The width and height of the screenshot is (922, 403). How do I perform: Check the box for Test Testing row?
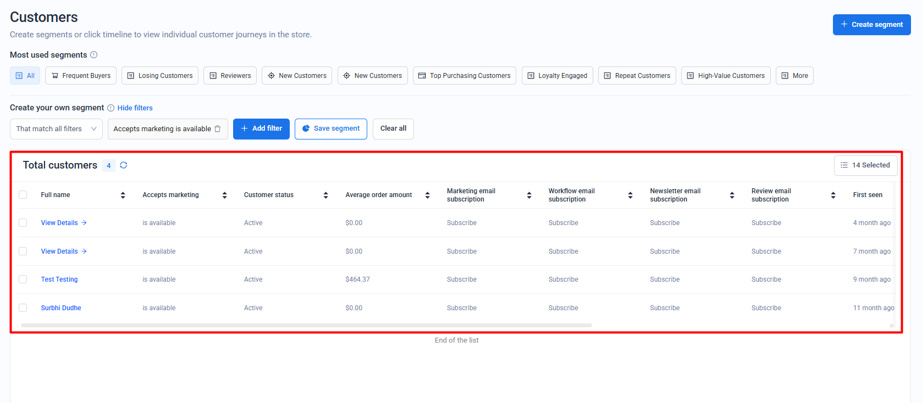(23, 279)
